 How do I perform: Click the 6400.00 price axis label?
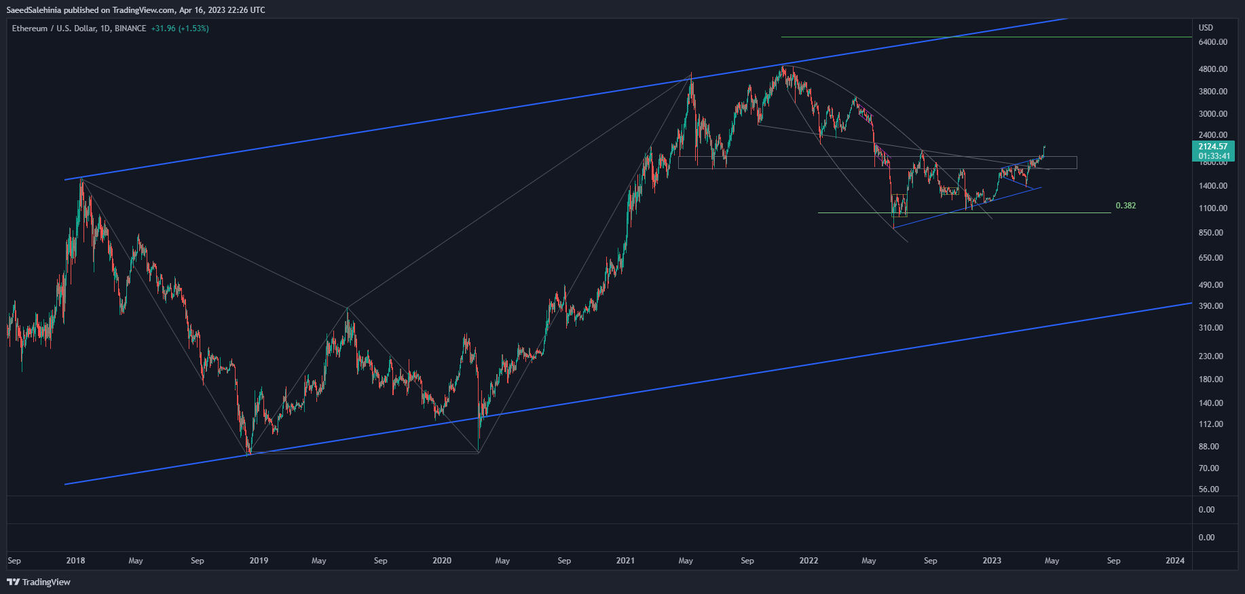(x=1213, y=42)
